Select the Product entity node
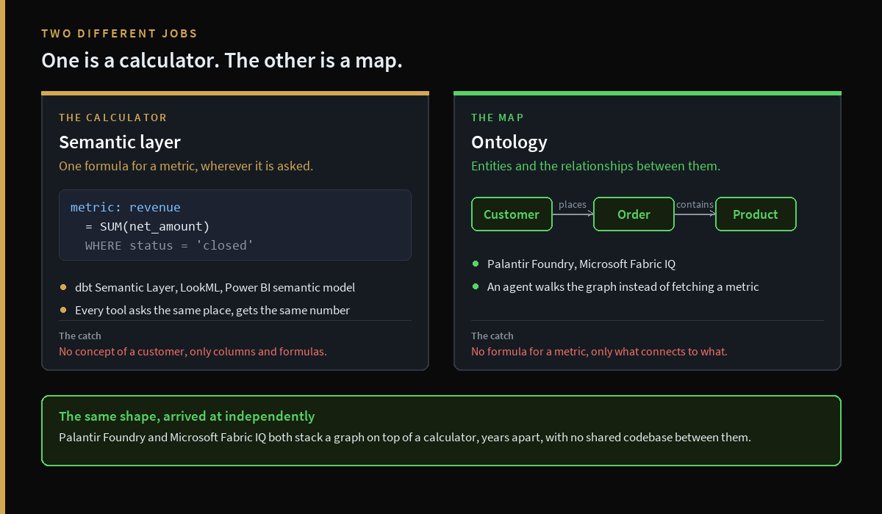Viewport: 882px width, 514px height. [x=756, y=214]
